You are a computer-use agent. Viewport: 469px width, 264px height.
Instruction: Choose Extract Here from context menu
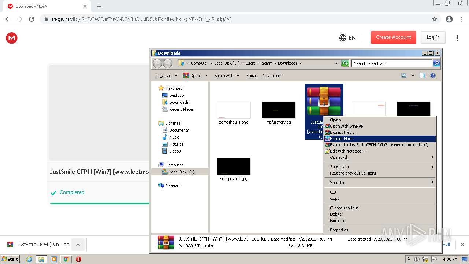(x=380, y=139)
